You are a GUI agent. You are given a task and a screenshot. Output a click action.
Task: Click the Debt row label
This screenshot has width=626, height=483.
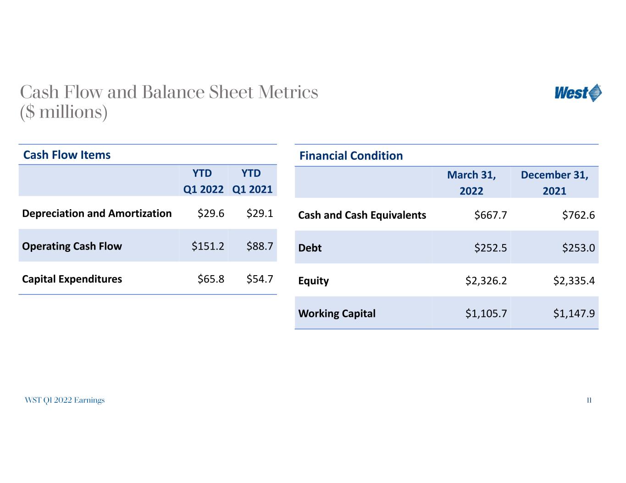[310, 248]
